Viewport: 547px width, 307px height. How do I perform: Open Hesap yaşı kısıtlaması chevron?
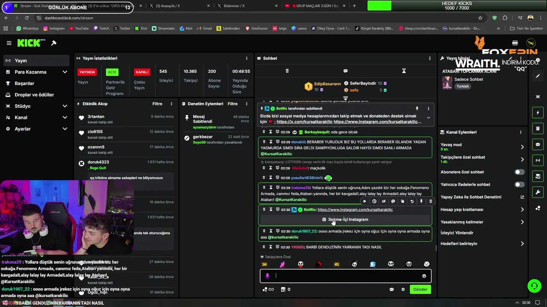pyautogui.click(x=522, y=210)
